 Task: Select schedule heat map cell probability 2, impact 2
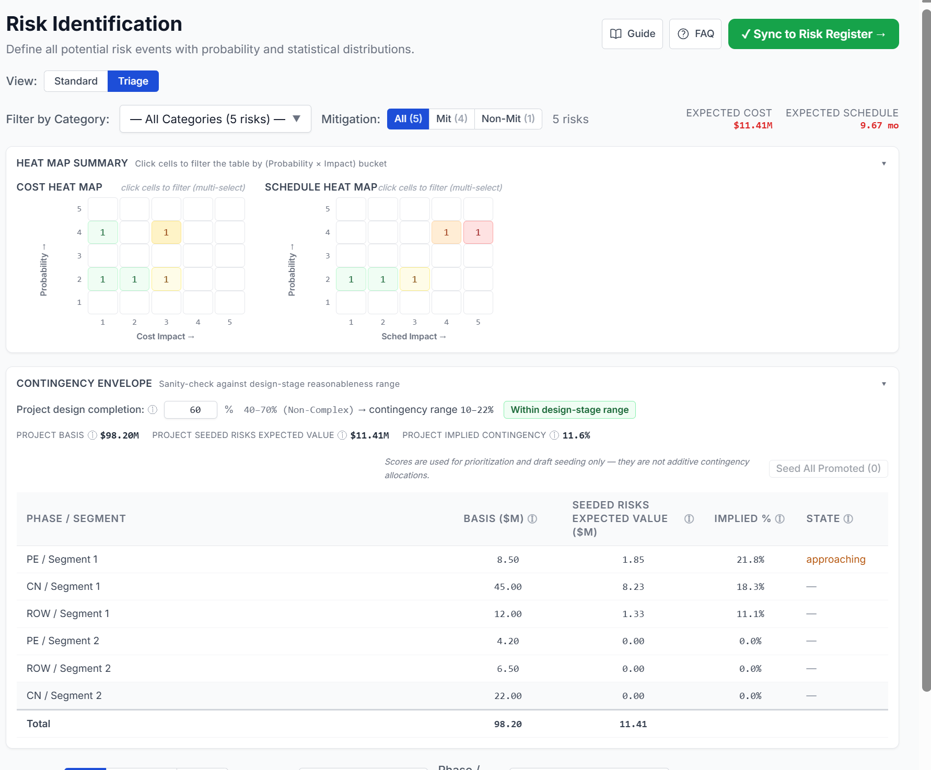point(383,279)
